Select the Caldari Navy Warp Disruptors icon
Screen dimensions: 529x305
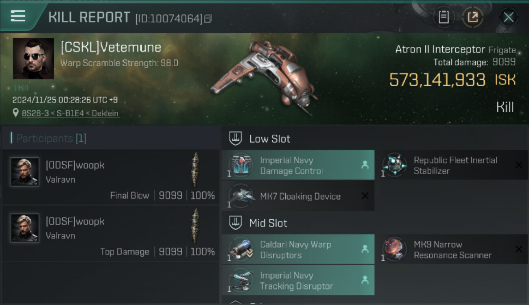pos(241,249)
